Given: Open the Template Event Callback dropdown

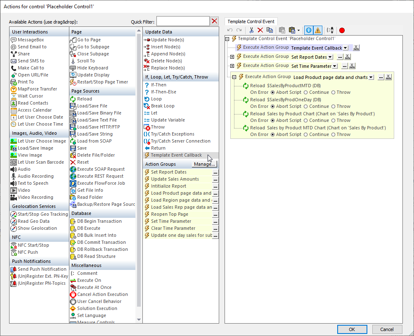Looking at the screenshot, I should (345, 48).
